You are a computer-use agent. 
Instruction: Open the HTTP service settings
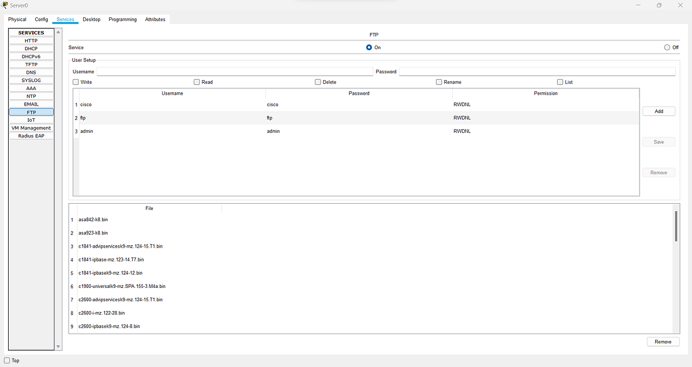(x=31, y=40)
